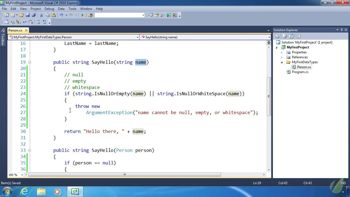Click the New Project toolbar icon
350x197 pixels.
(x=7, y=15)
